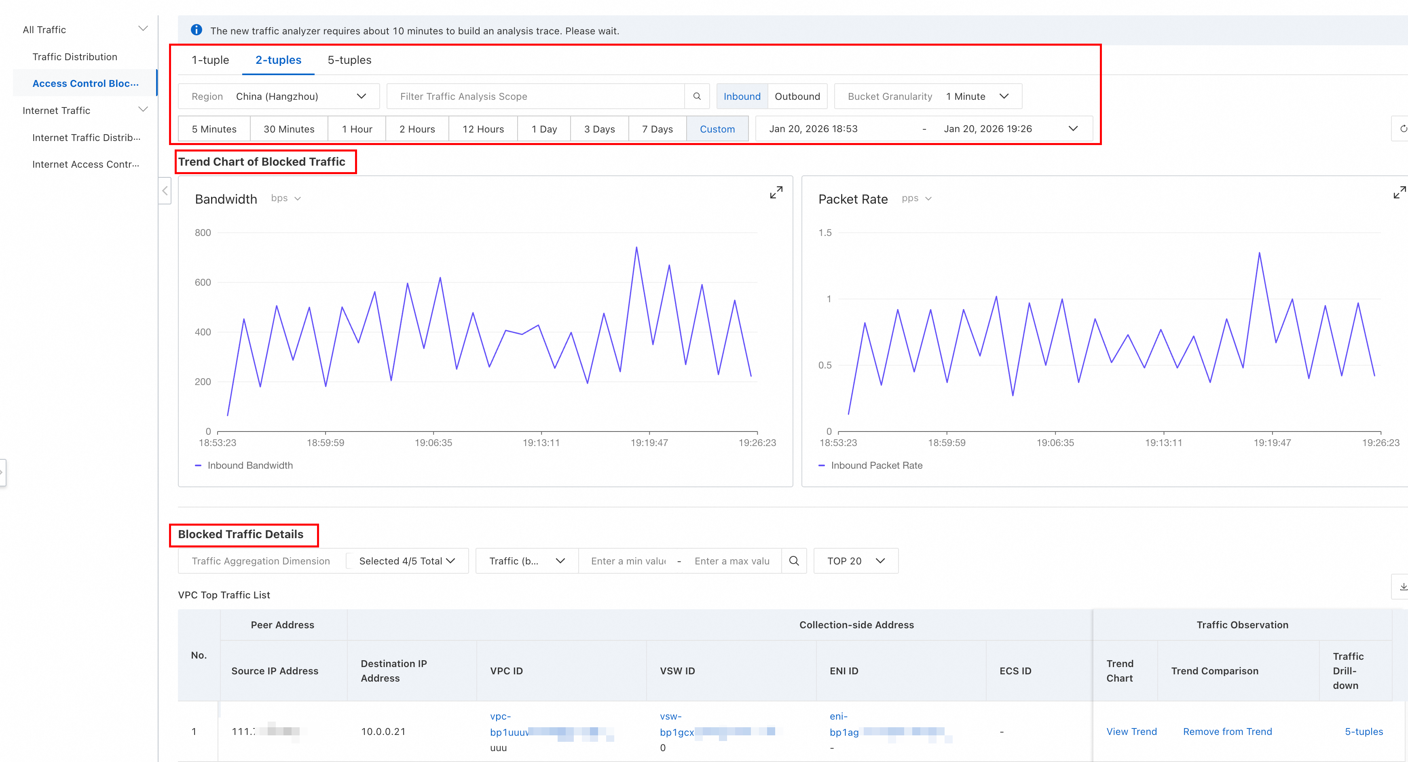Expand the Bandwidth chart to fullscreen
1408x762 pixels.
point(776,192)
